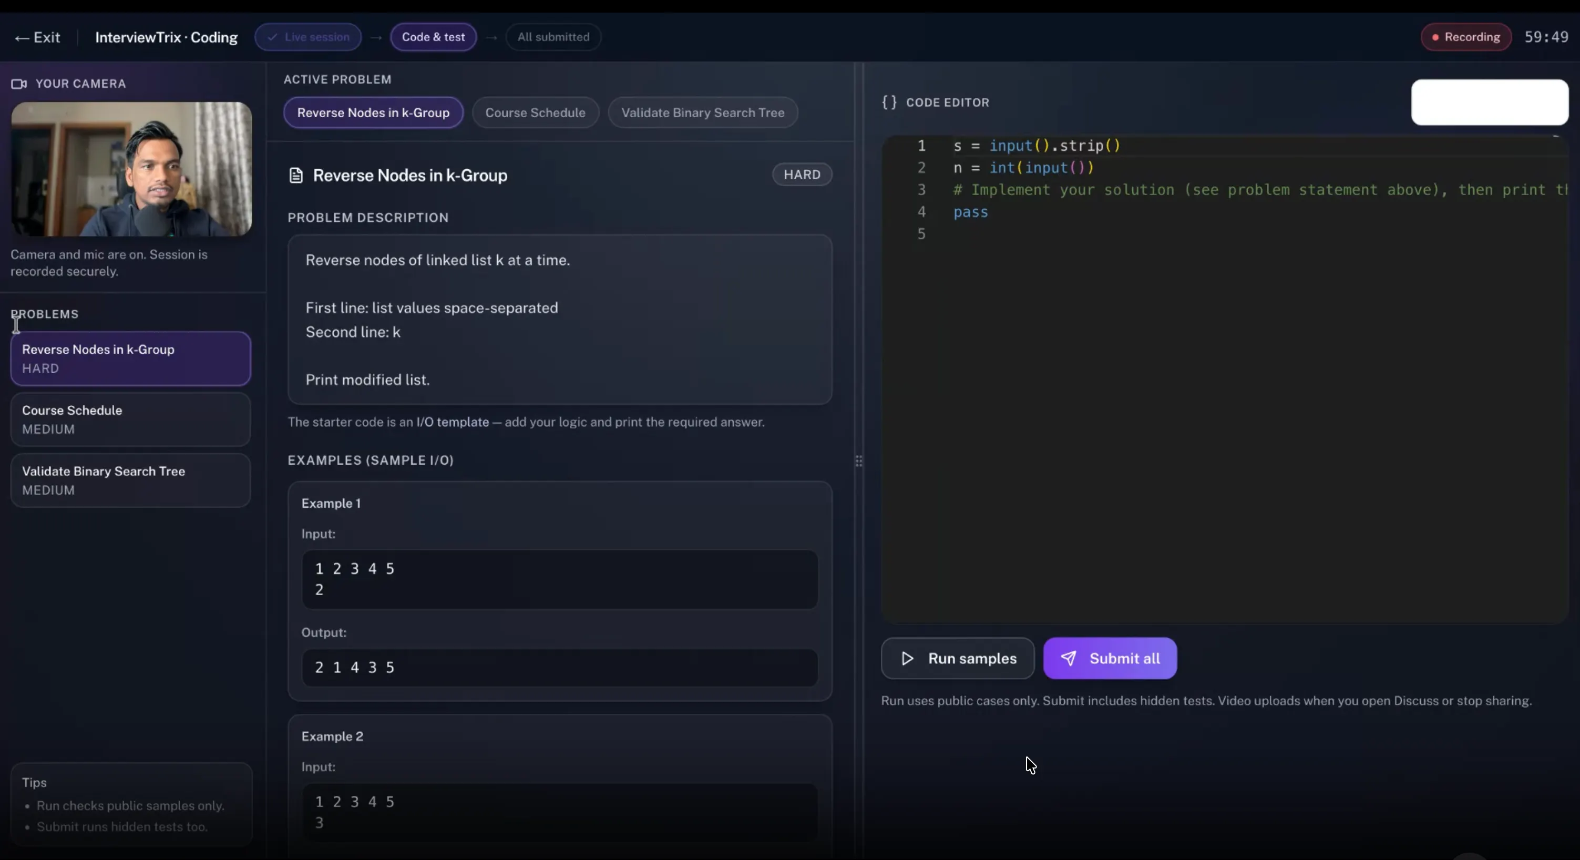This screenshot has width=1580, height=860.
Task: Click the document icon beside problem title
Action: [295, 176]
